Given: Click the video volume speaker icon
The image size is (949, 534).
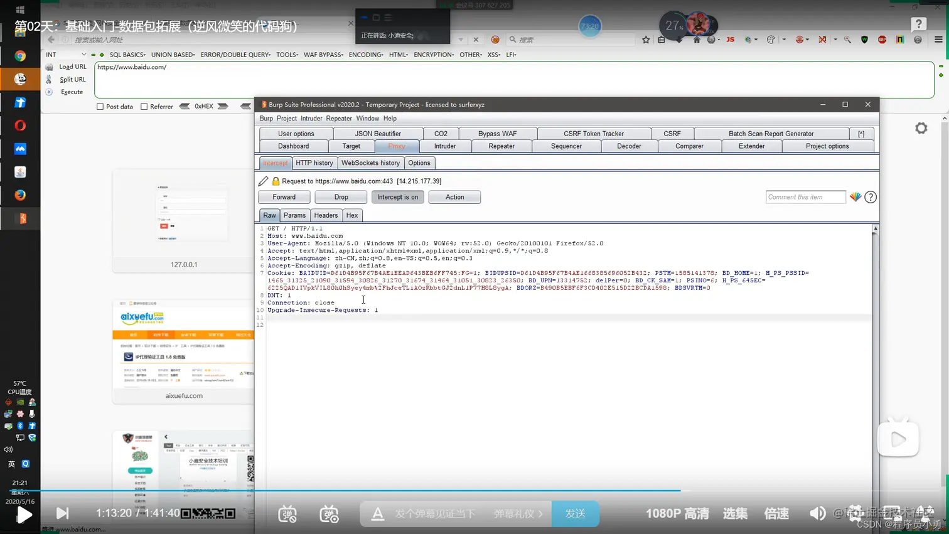Looking at the screenshot, I should [x=817, y=513].
